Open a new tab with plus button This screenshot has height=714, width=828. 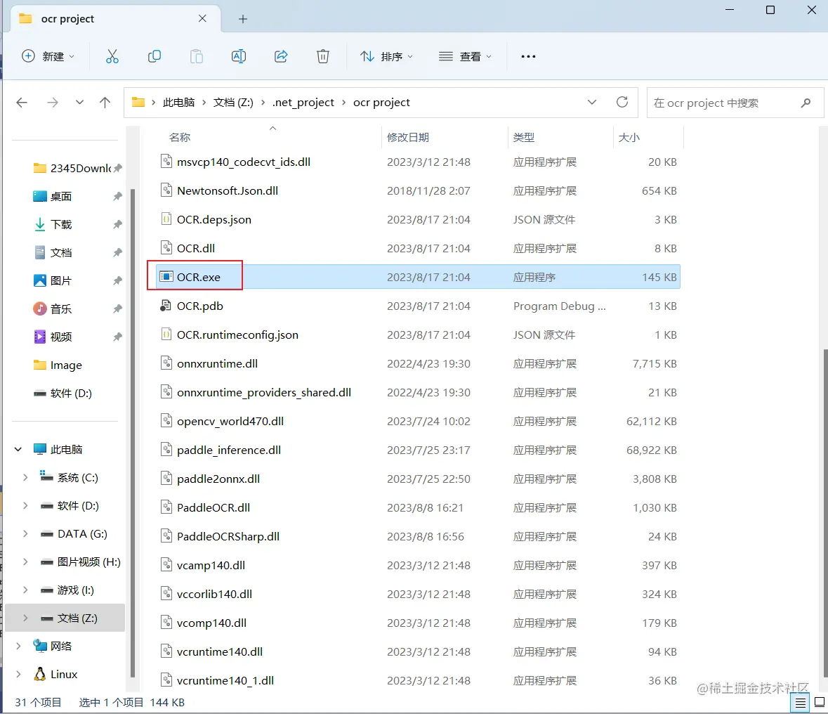point(243,19)
